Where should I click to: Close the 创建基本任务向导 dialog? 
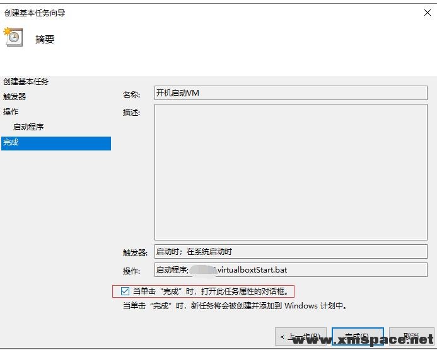428,13
